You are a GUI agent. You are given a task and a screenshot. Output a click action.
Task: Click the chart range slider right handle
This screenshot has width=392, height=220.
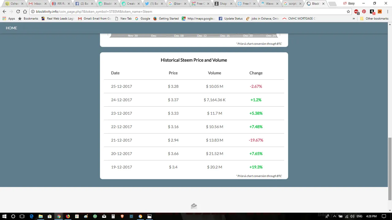point(278,35)
